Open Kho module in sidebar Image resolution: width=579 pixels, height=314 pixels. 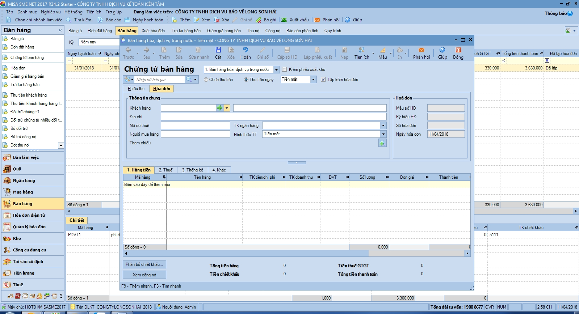point(33,238)
